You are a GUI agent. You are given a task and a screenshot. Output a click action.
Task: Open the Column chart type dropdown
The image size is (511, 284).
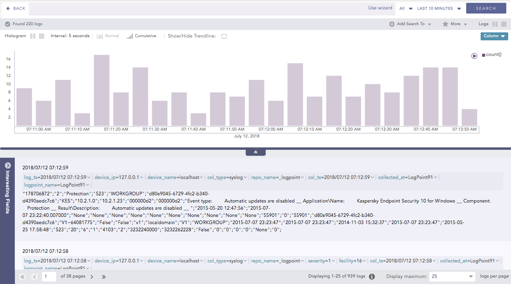tap(494, 36)
